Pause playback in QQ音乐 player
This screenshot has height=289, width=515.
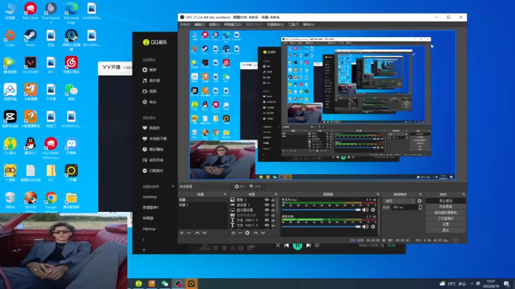tap(297, 245)
